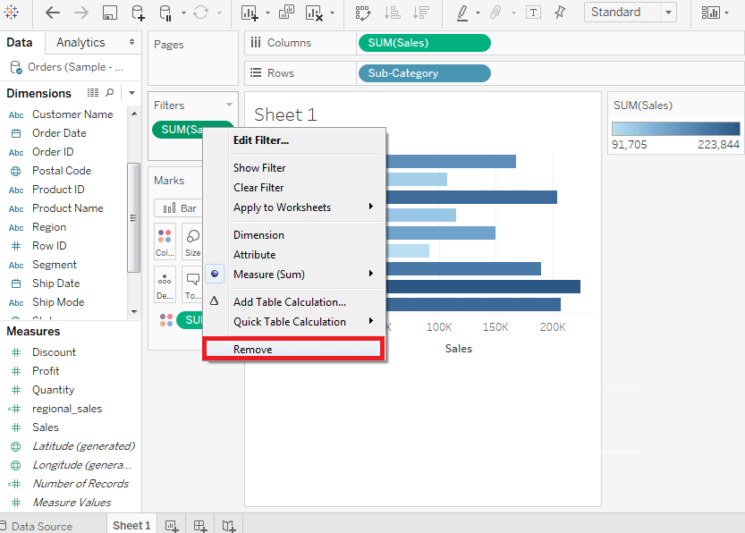Viewport: 745px width, 533px height.
Task: Open the Dimensions pane dropdown arrow
Action: point(132,93)
